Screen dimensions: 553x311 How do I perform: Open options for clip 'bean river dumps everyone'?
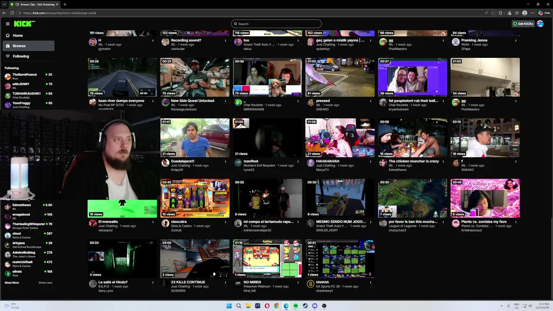[153, 101]
